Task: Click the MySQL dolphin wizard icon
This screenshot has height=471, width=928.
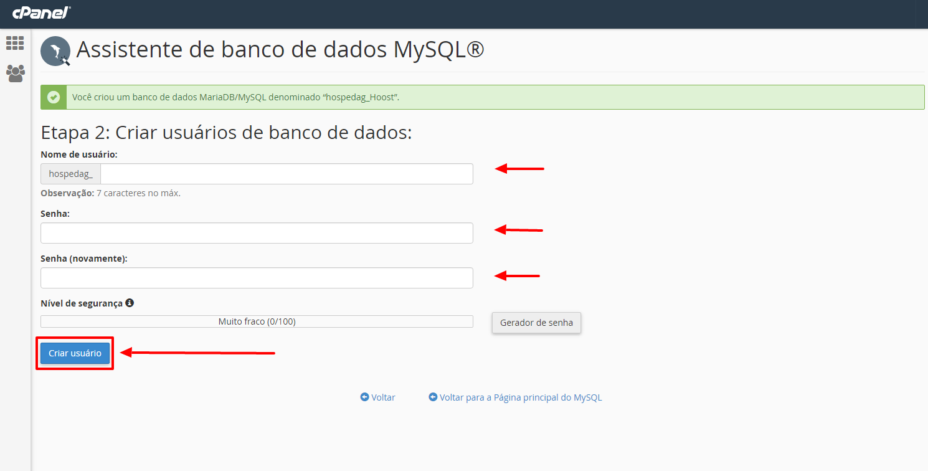Action: [56, 51]
